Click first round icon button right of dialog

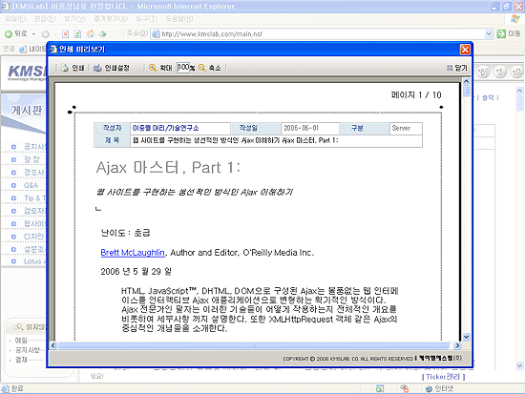coord(483,72)
